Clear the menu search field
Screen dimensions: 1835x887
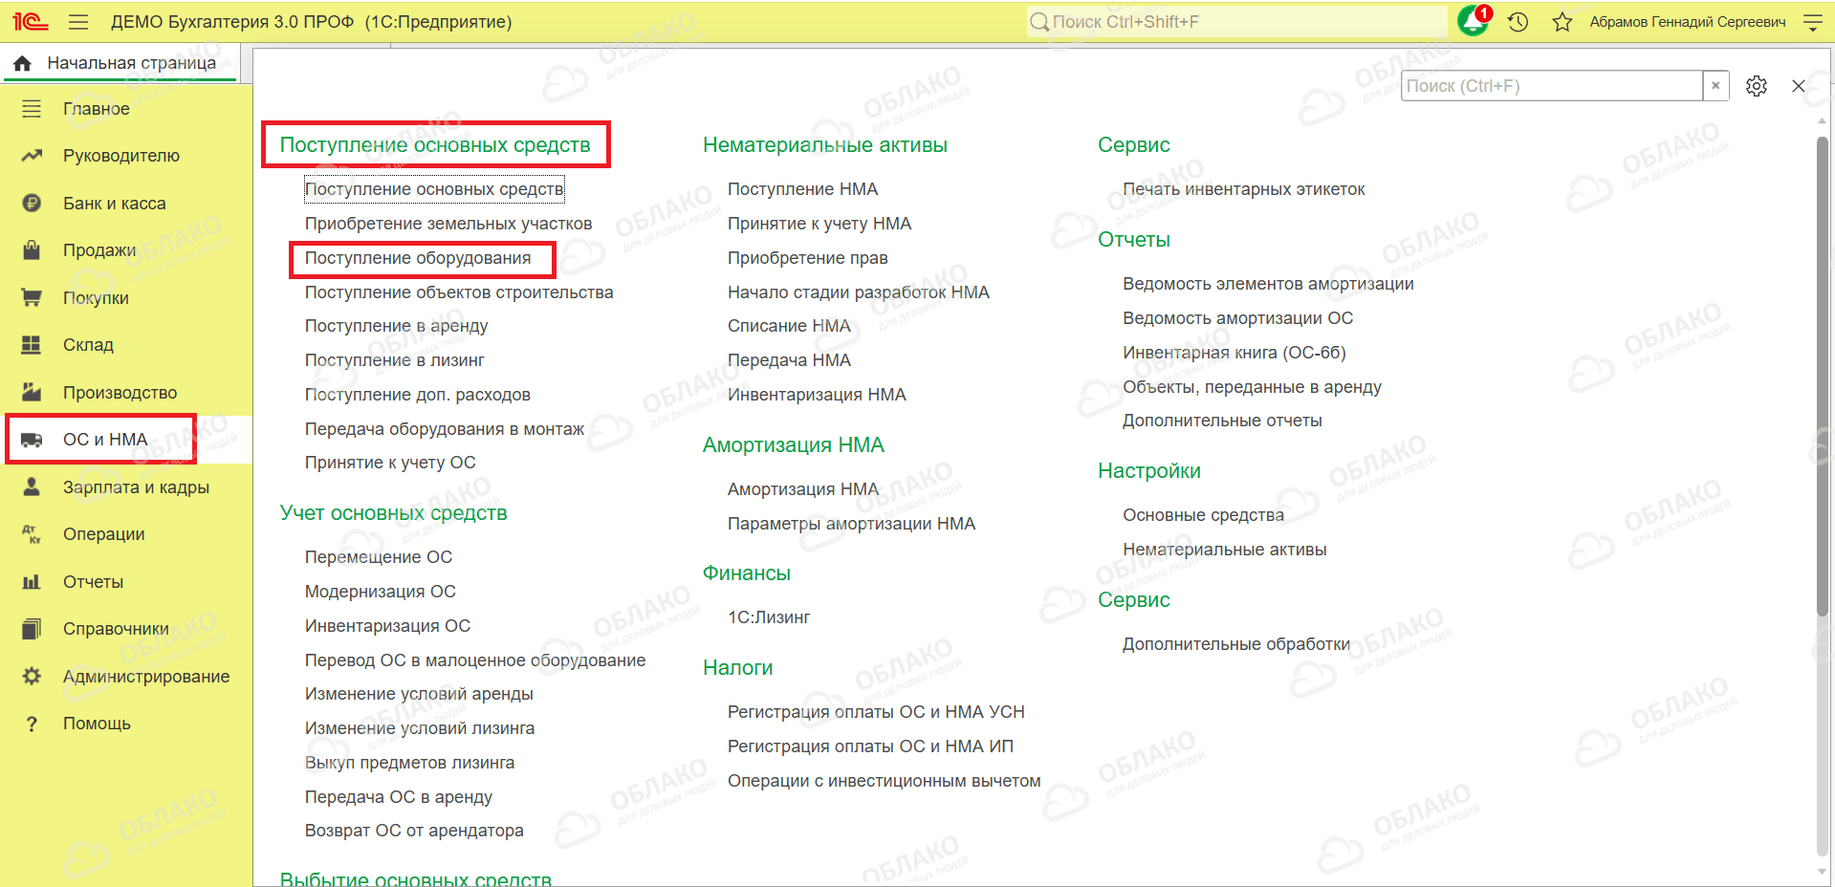pyautogui.click(x=1715, y=86)
